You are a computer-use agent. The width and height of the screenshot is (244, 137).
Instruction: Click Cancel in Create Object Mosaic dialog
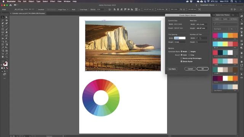tap(190, 69)
